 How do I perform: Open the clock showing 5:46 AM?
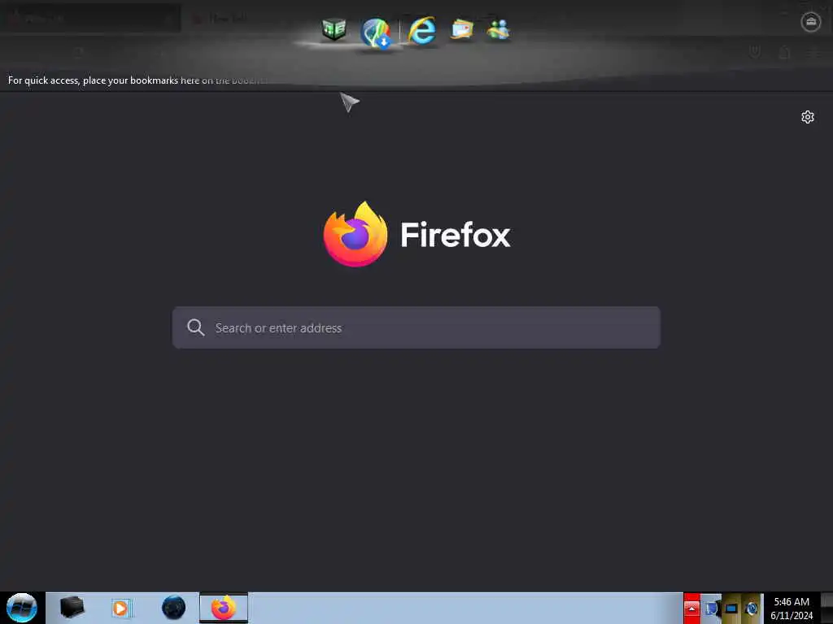click(x=792, y=608)
